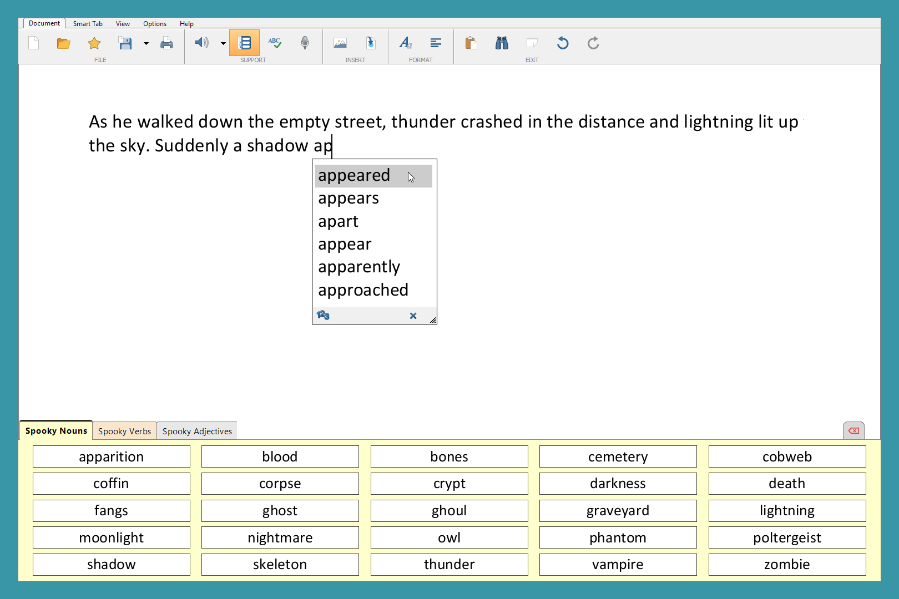Choose 'apparently' from the prediction list
This screenshot has height=599, width=899.
[x=373, y=267]
